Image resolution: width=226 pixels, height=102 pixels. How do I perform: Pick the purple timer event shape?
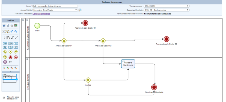[x=5, y=62]
